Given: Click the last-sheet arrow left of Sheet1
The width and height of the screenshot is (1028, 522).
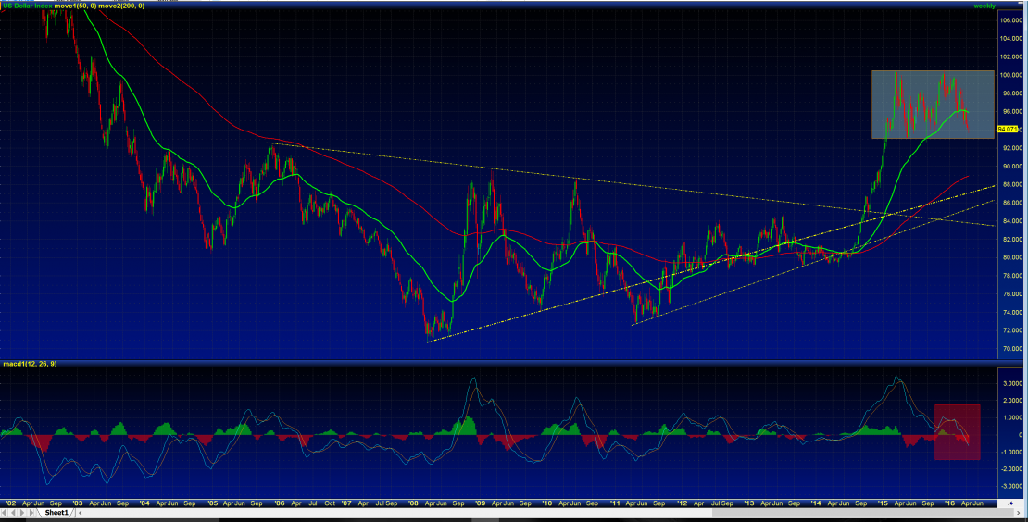Looking at the screenshot, I should pyautogui.click(x=32, y=512).
